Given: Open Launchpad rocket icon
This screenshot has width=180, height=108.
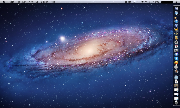Looking at the screenshot, I should point(176,42).
